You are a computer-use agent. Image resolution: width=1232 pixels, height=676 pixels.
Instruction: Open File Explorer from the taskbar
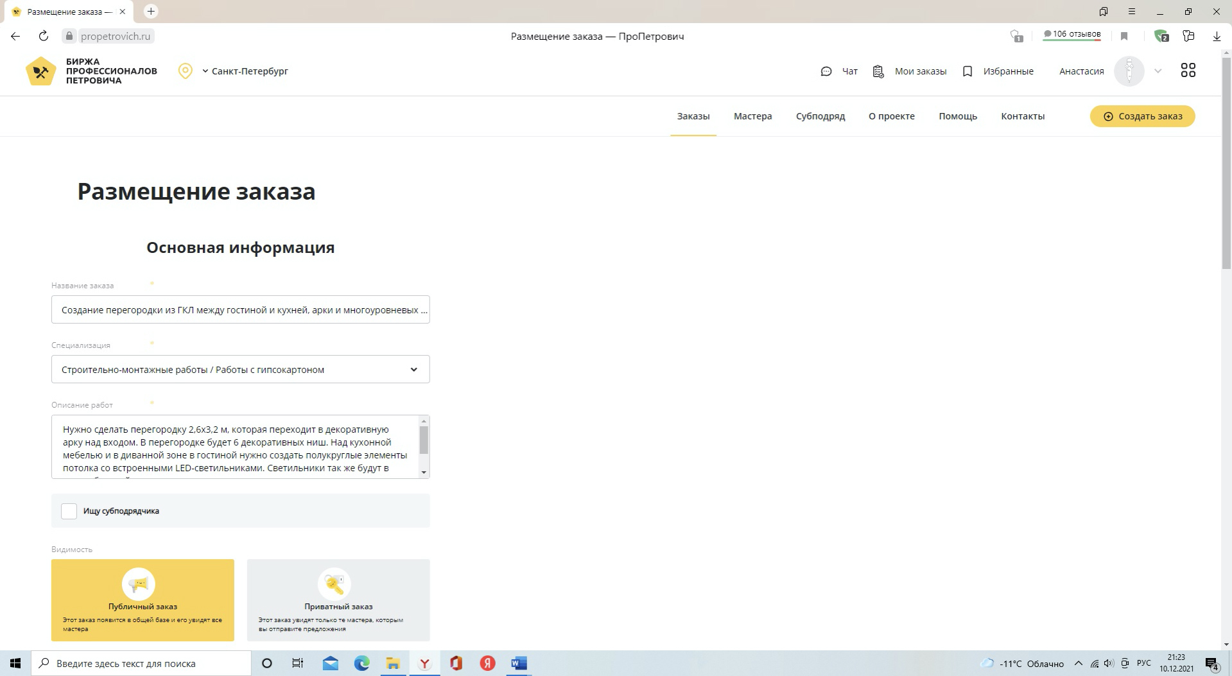[393, 663]
